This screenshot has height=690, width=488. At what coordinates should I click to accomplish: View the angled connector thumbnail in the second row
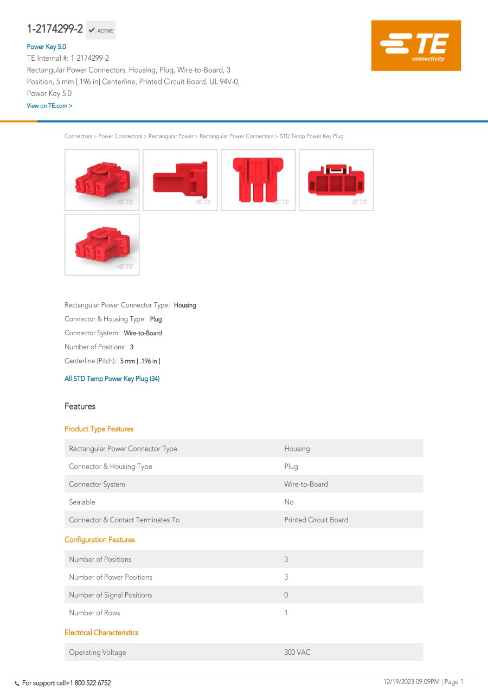tap(102, 245)
